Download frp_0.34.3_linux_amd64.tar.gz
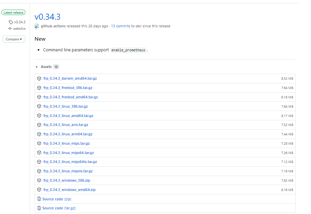Screen dimensions: 311x214 click(x=68, y=116)
